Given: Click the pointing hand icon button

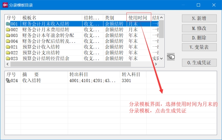Looking at the screenshot, I should click(x=171, y=57).
